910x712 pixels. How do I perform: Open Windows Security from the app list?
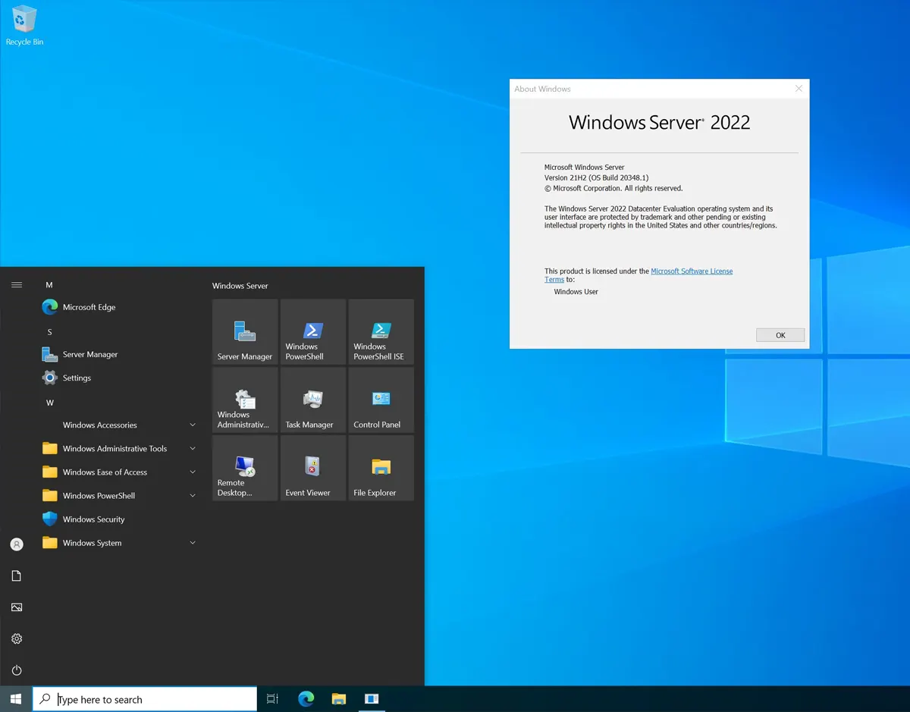pos(120,519)
